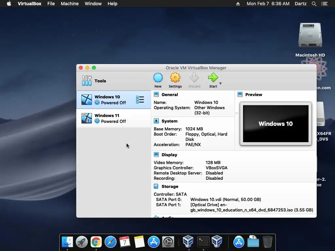Click the Tools label in sidebar
This screenshot has width=335, height=251.
click(100, 81)
